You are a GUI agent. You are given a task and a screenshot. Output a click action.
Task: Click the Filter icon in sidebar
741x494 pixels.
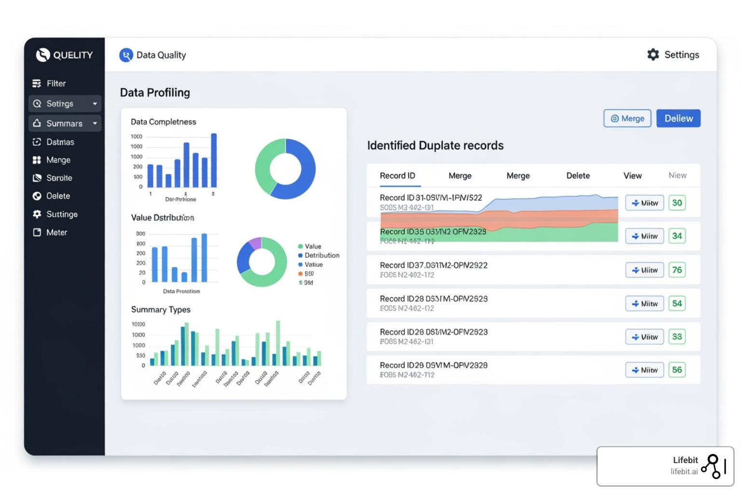click(37, 83)
